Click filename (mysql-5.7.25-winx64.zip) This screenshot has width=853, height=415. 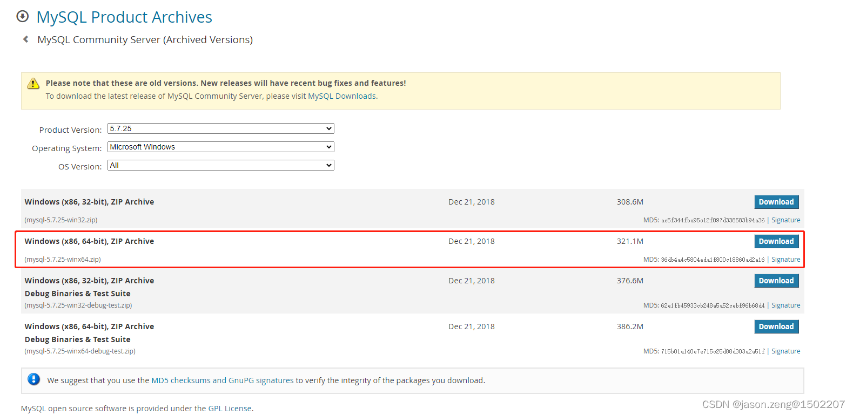point(63,260)
